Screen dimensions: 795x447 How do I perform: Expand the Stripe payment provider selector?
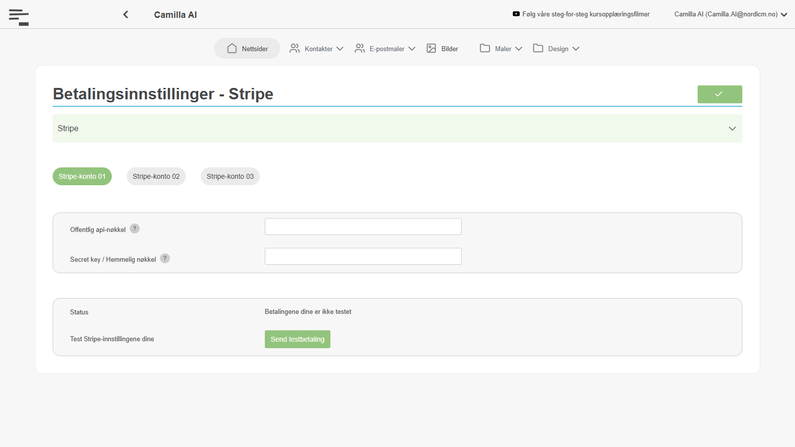[397, 129]
